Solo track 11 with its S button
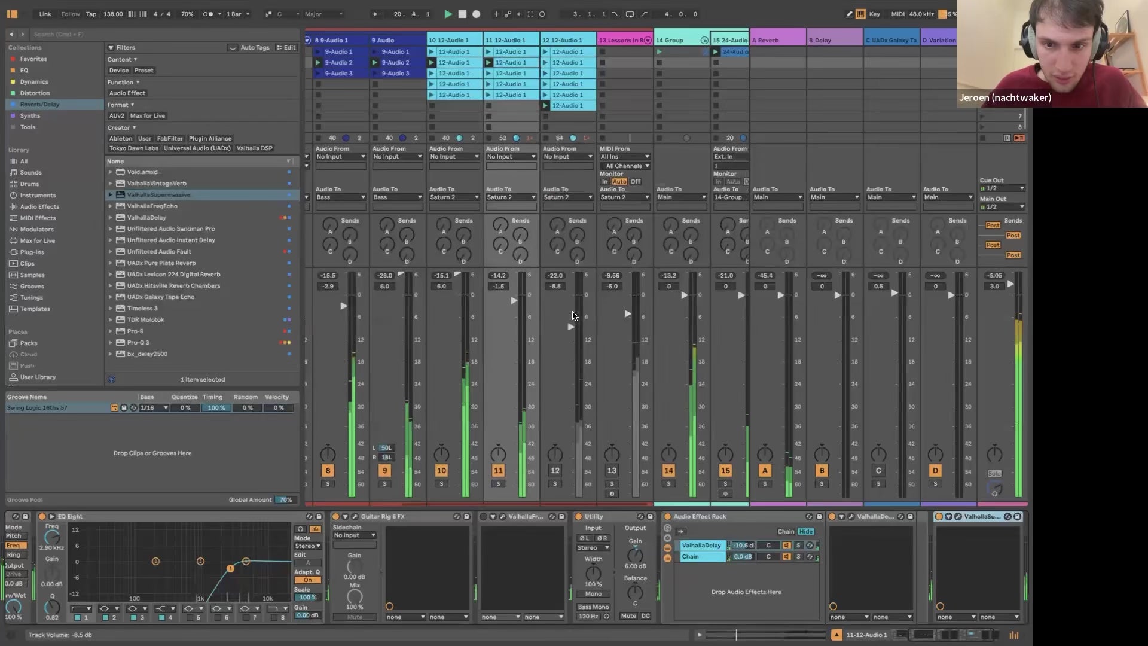The width and height of the screenshot is (1148, 646). [498, 483]
